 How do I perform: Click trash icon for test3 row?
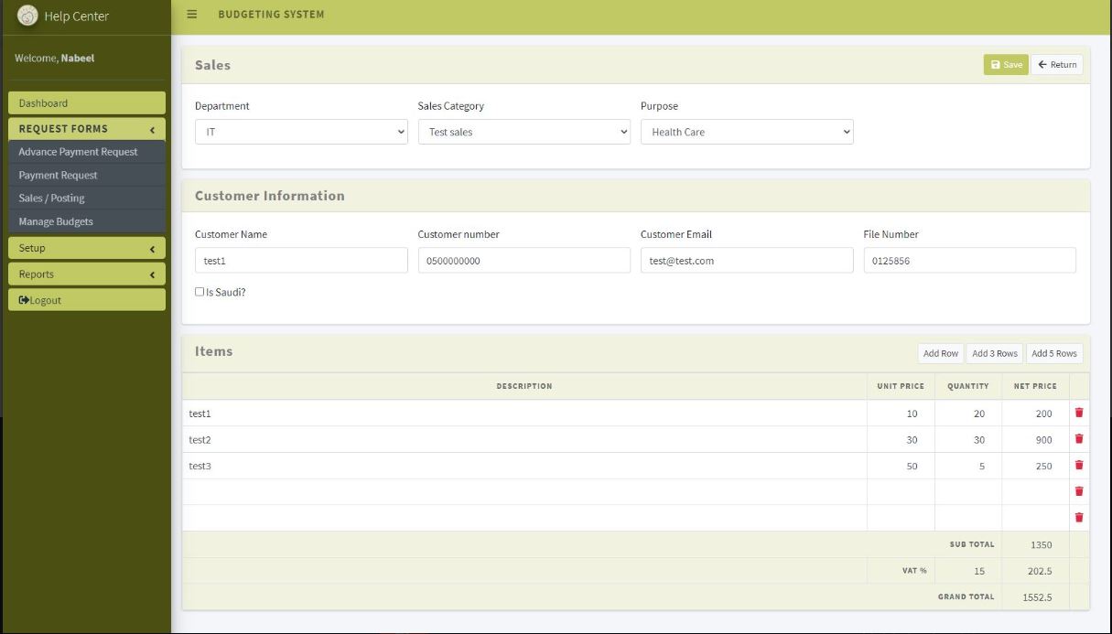1078,466
